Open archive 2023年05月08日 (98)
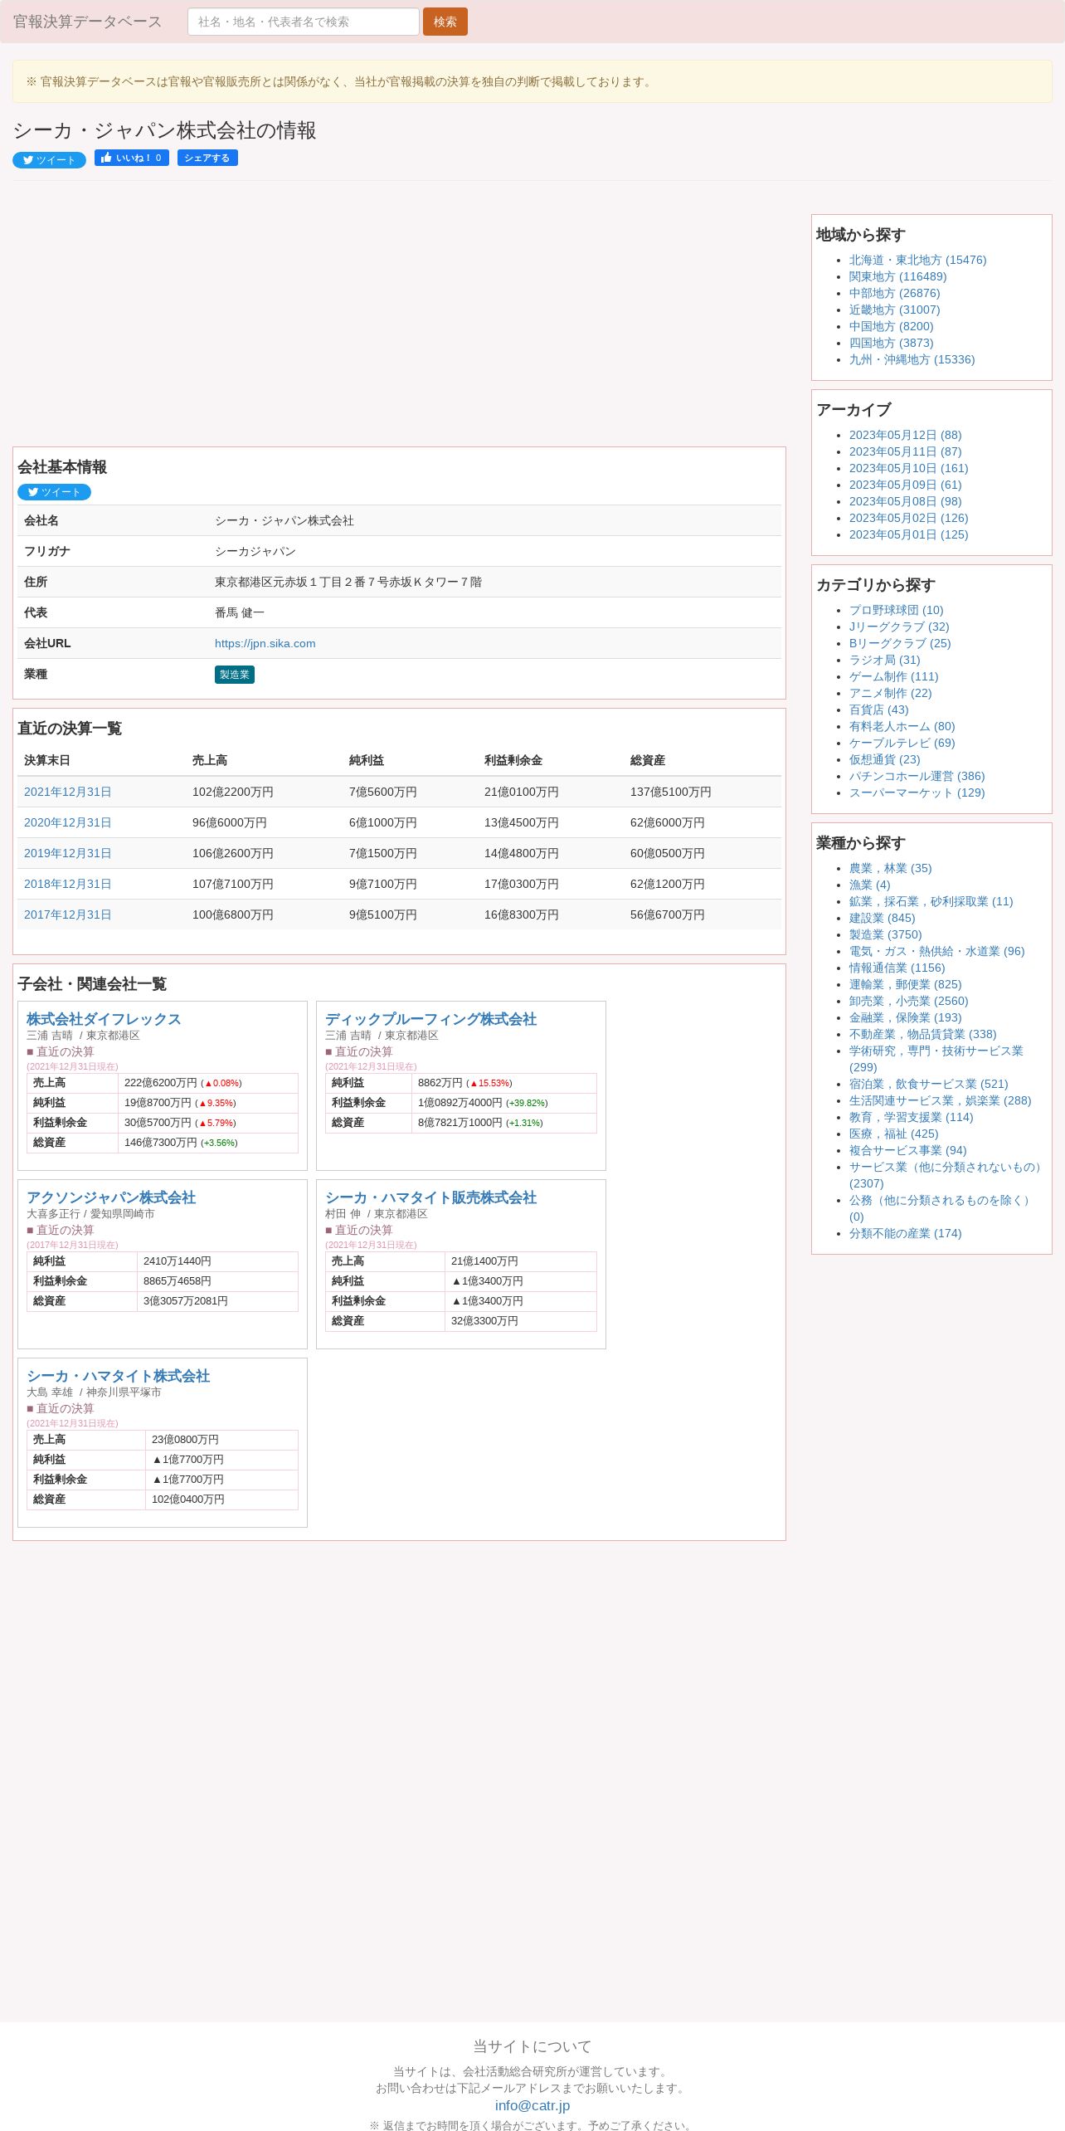 point(905,501)
